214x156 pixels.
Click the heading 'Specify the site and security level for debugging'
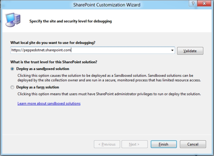71,21
